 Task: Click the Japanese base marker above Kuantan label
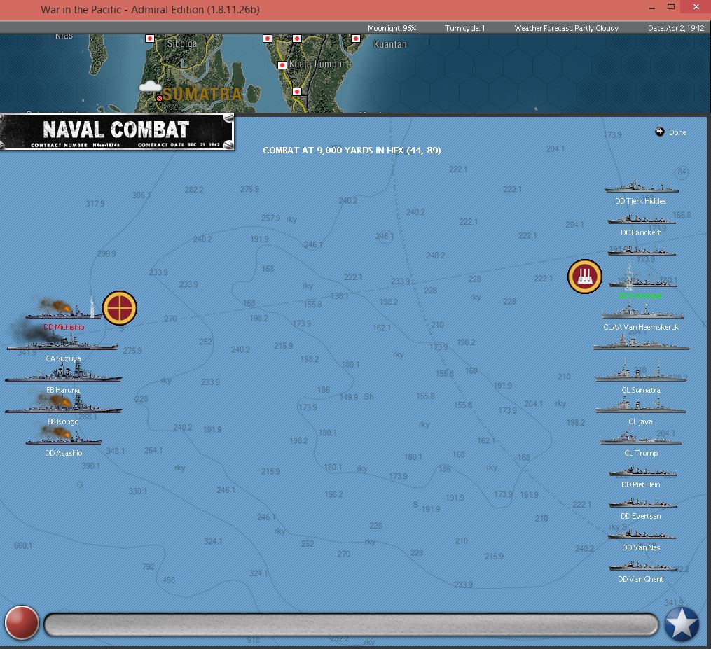coord(356,39)
